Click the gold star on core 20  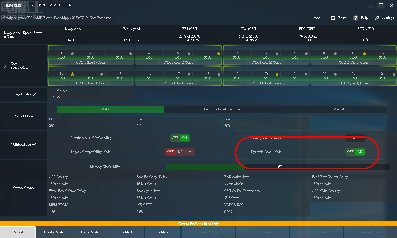click(277, 74)
